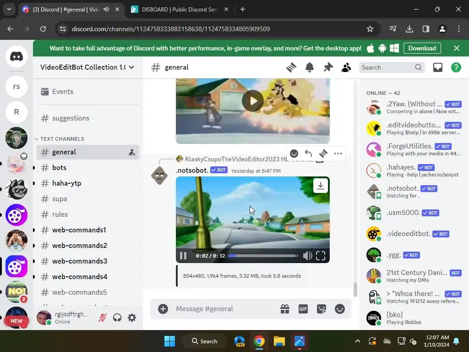Open User Settings gear icon
Image resolution: width=469 pixels, height=352 pixels.
(x=132, y=318)
